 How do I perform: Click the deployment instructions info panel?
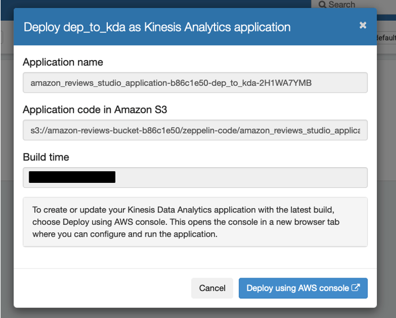(195, 222)
